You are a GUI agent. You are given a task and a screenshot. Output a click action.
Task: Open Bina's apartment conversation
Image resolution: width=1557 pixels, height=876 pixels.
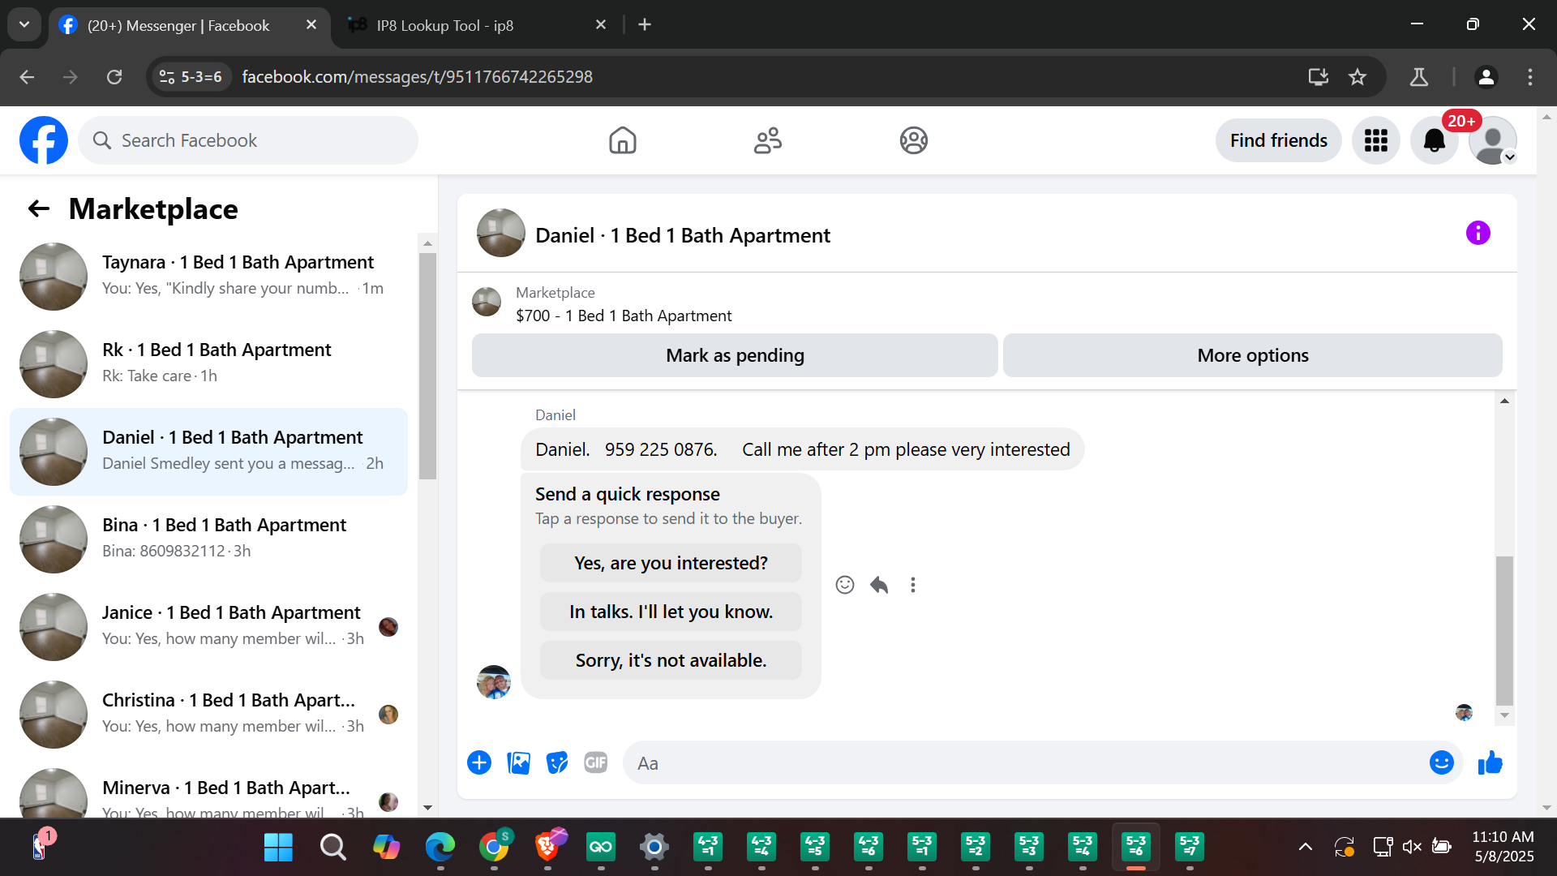(x=208, y=539)
